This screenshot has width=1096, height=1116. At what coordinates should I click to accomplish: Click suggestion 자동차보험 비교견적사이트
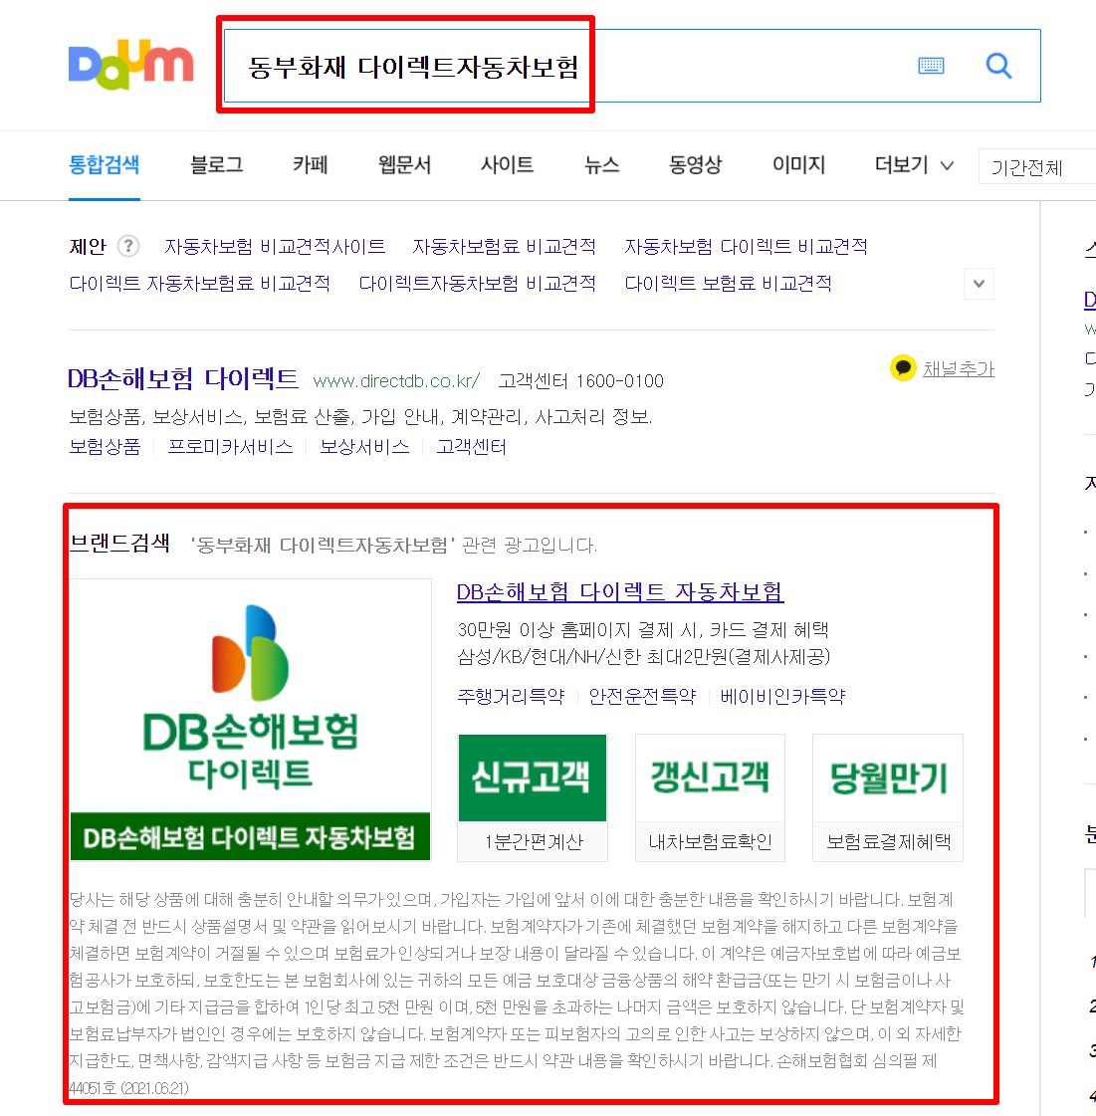coord(275,246)
